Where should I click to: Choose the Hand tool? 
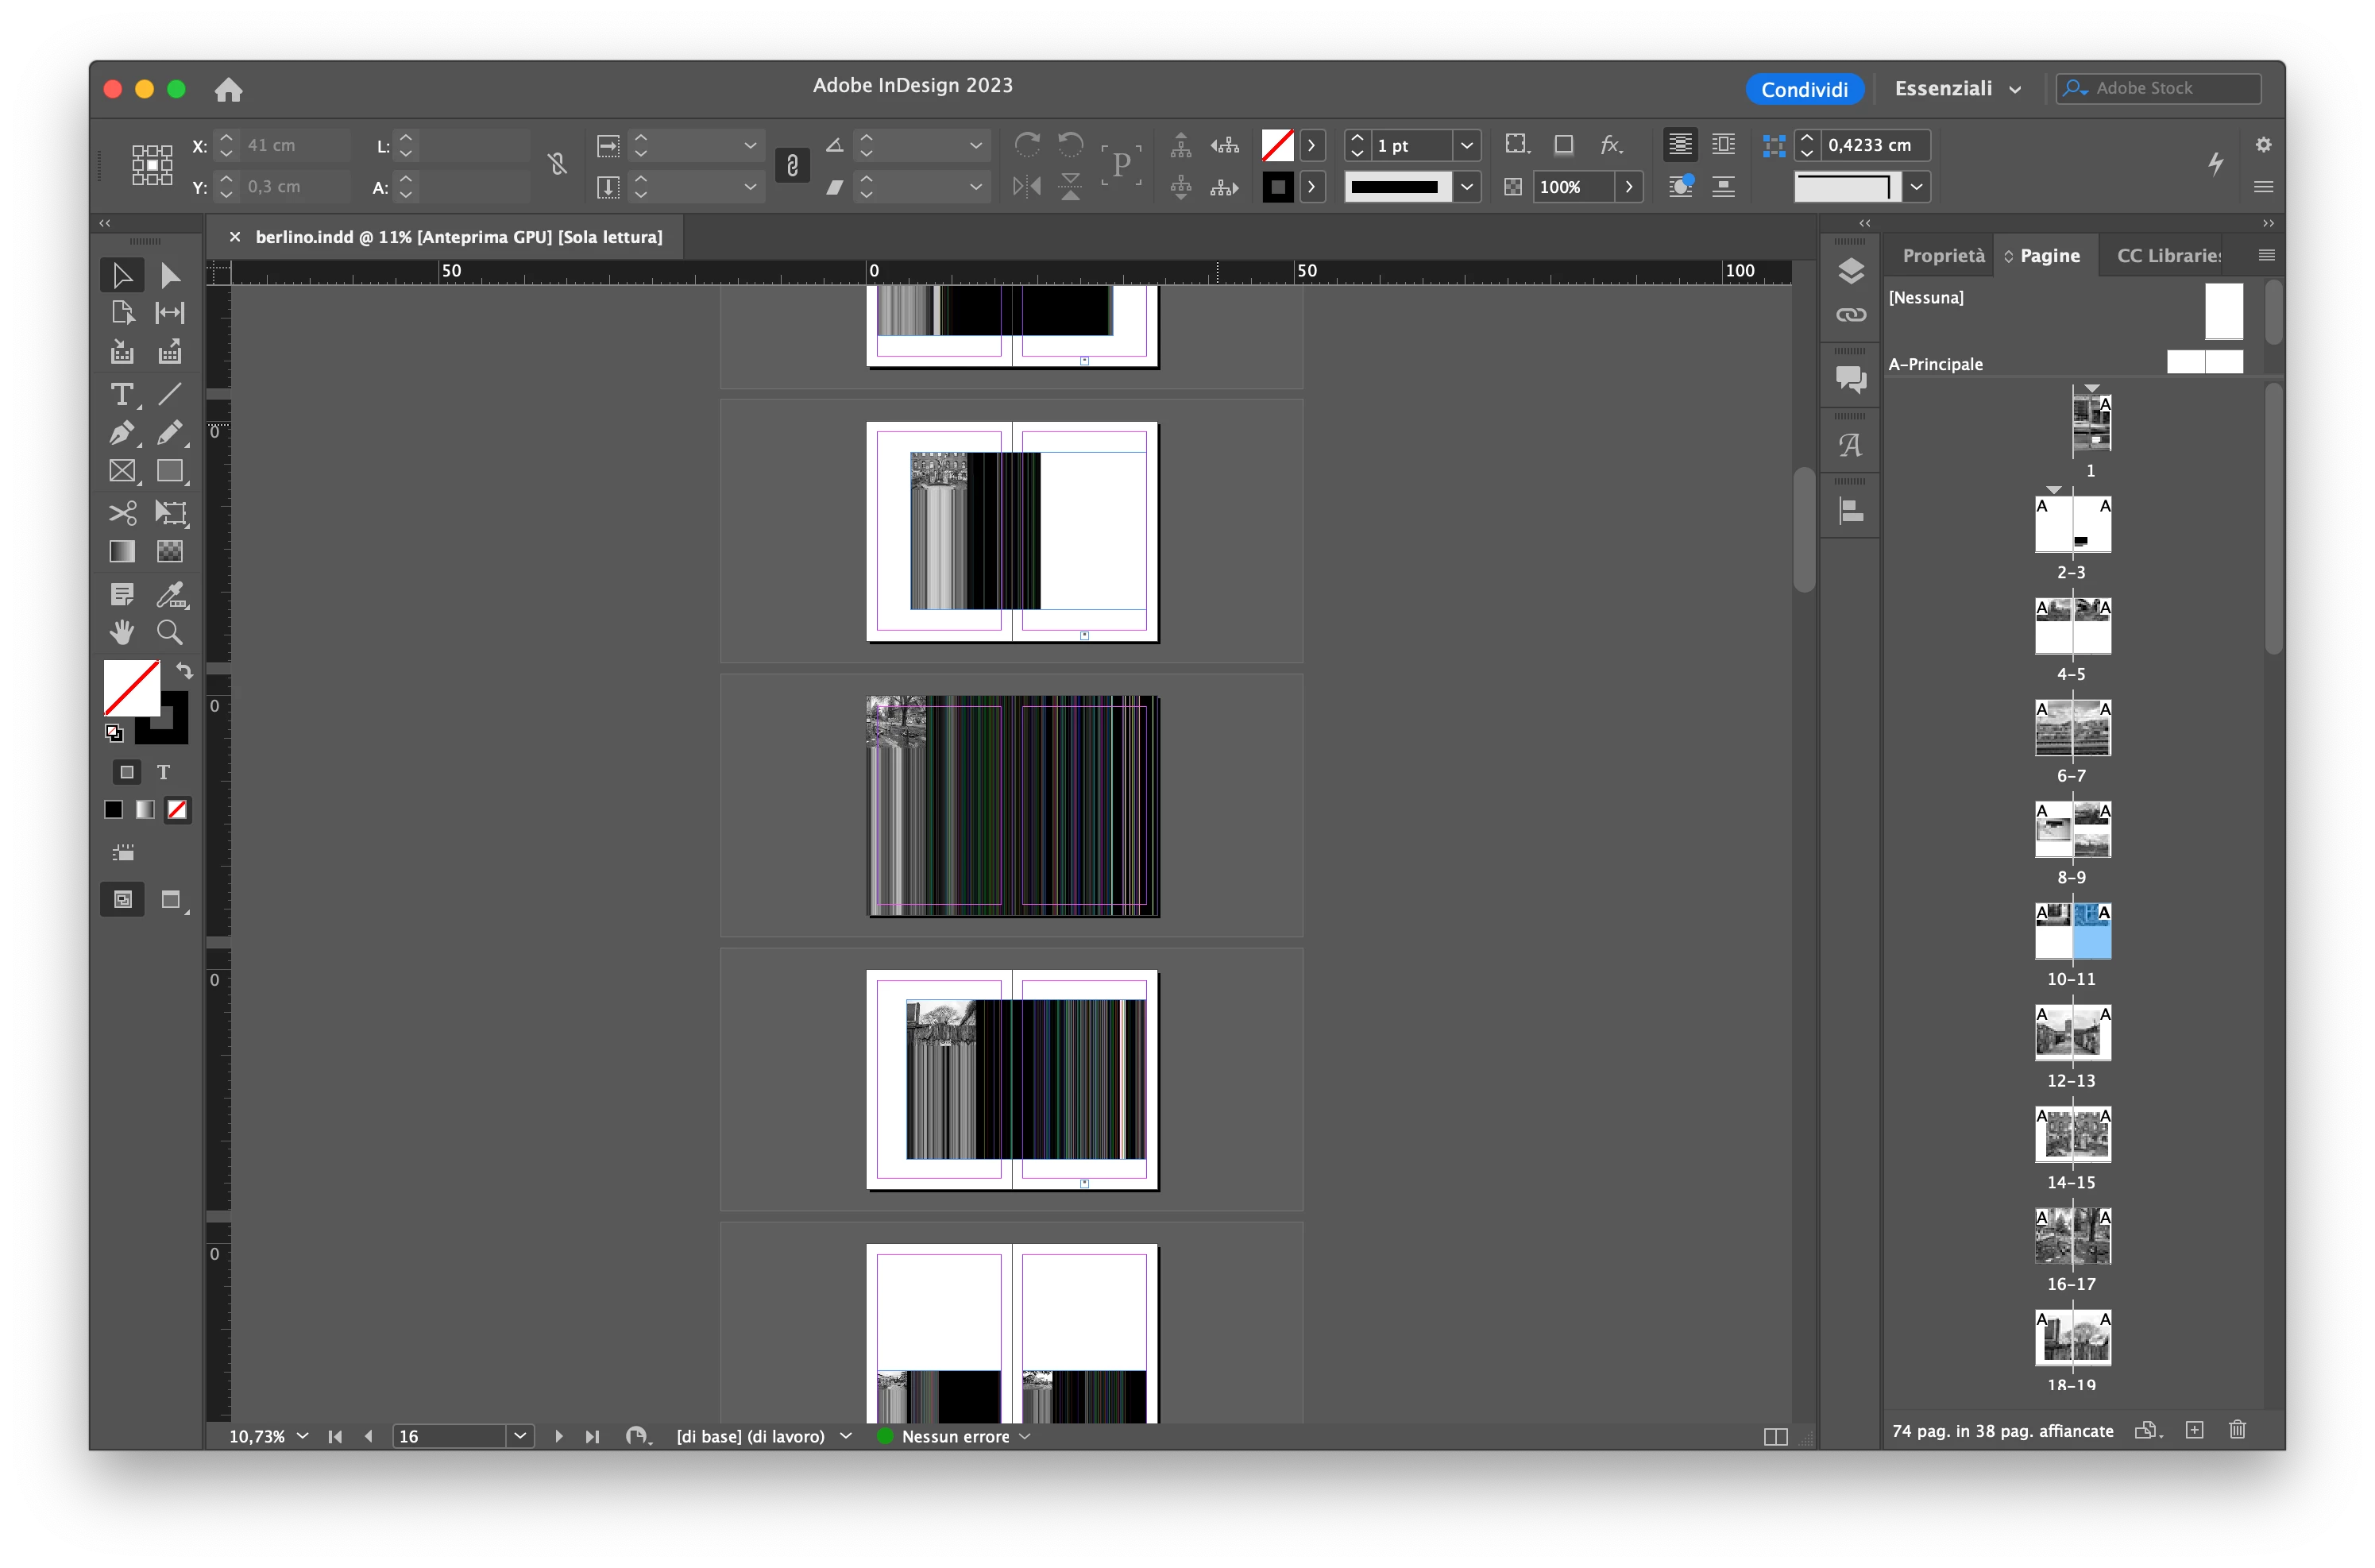pos(122,632)
